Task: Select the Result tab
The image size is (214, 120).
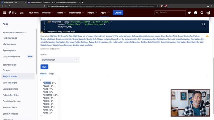Action: pyautogui.click(x=43, y=74)
